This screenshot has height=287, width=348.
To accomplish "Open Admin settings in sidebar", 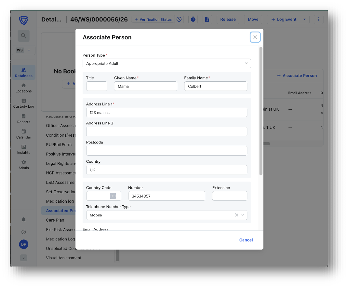I will [x=23, y=165].
